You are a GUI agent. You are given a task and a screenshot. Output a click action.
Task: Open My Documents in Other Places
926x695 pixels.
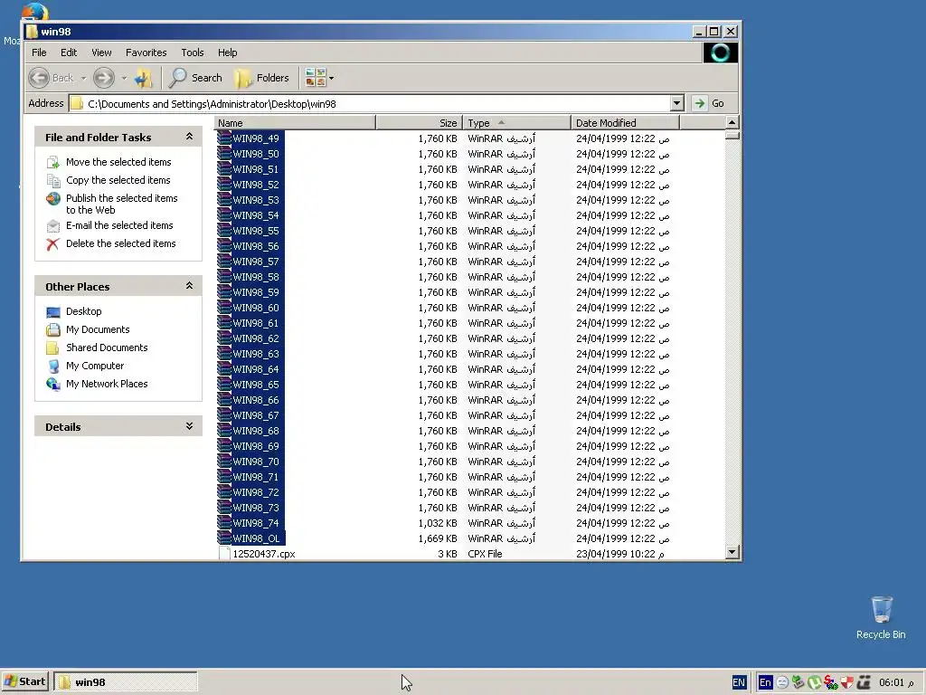pyautogui.click(x=98, y=329)
